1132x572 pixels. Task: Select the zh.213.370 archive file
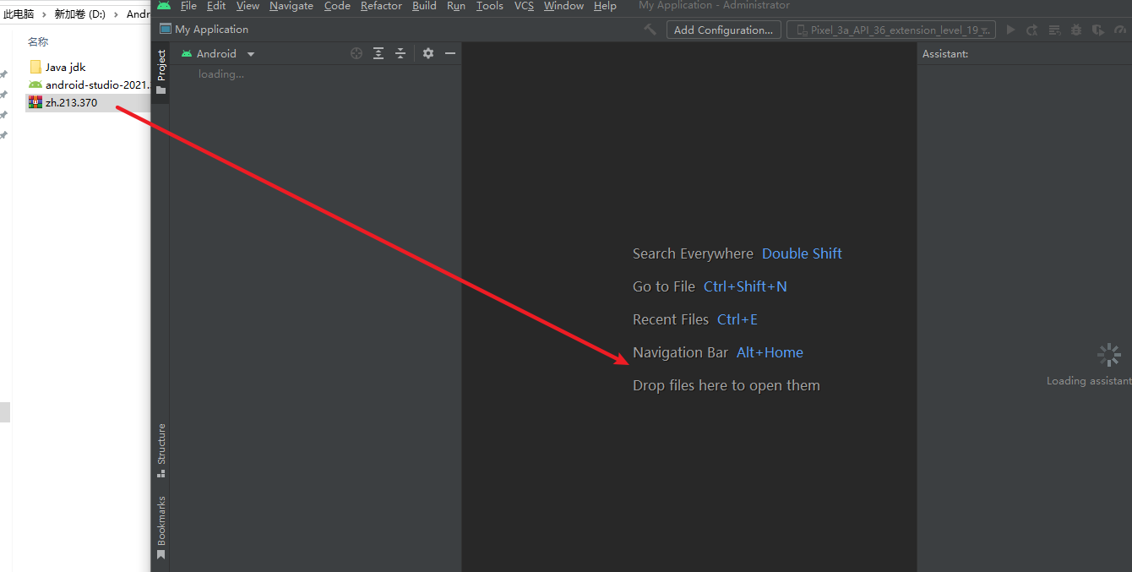coord(71,103)
